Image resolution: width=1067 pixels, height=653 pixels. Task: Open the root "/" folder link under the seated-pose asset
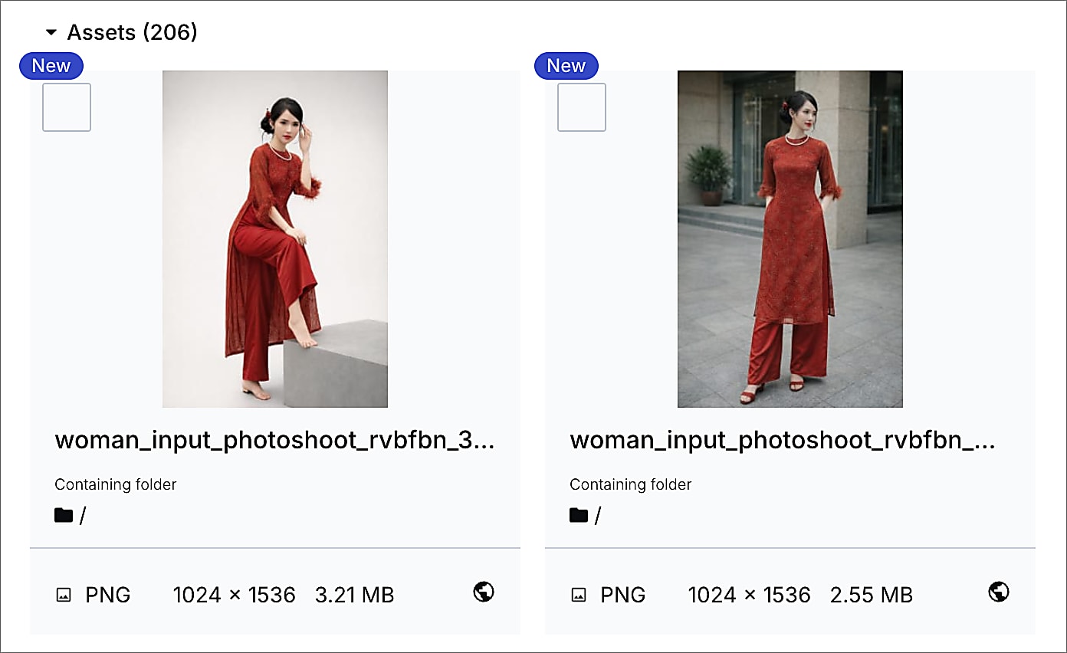(83, 515)
